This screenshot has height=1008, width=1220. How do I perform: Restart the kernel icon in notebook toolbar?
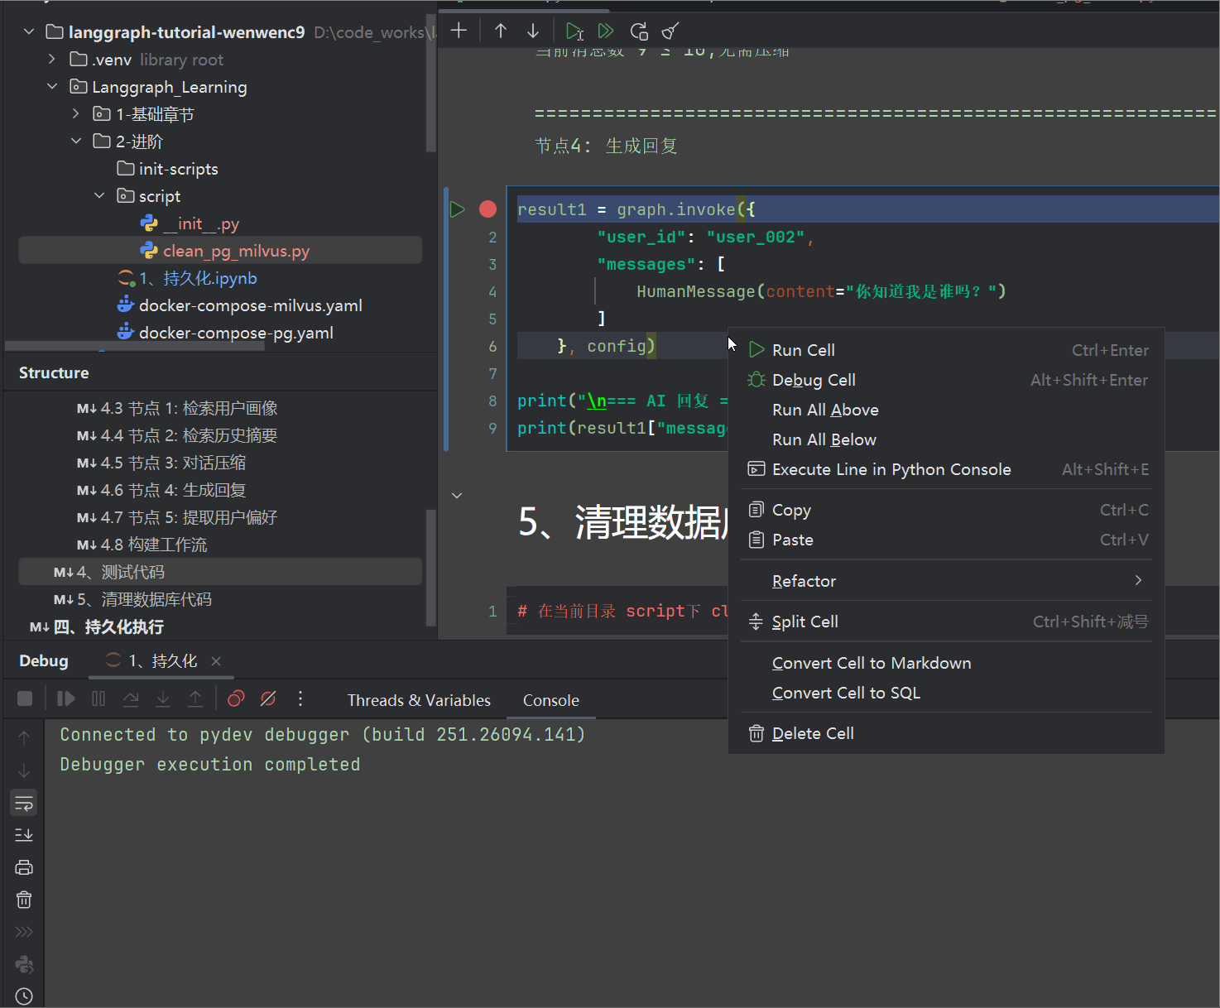(638, 31)
